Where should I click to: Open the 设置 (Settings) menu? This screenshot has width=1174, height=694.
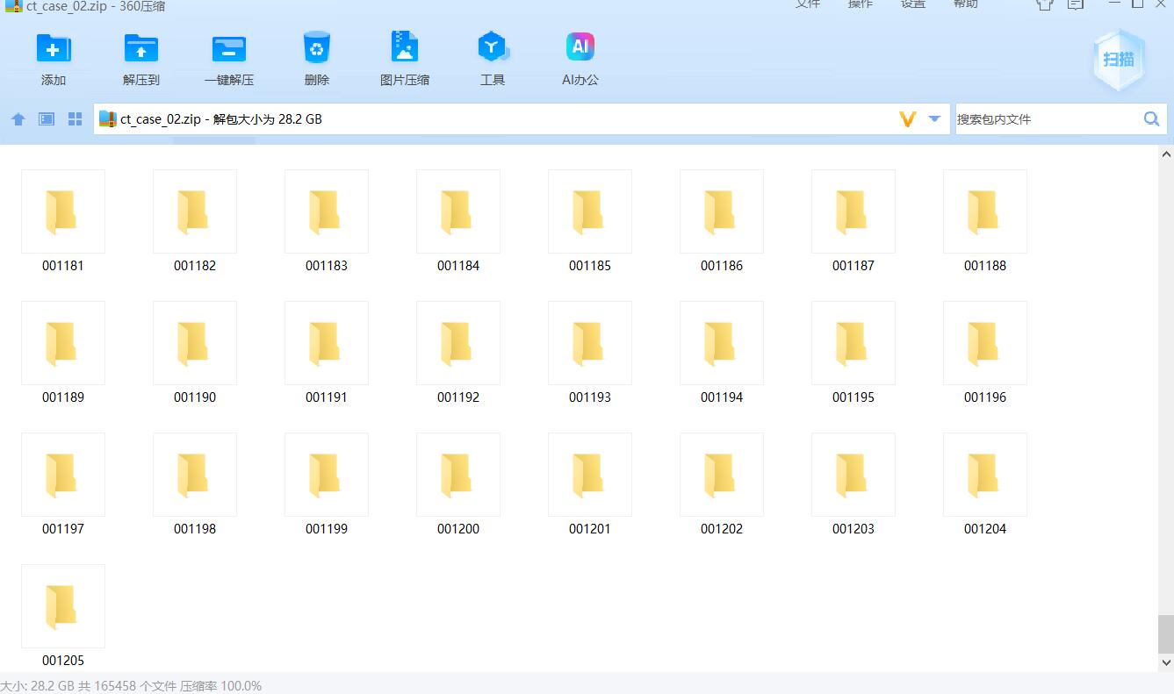point(912,4)
